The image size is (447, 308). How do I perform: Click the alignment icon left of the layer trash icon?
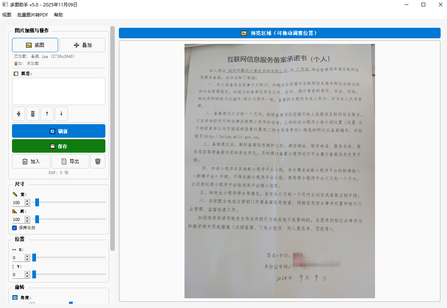coord(18,114)
